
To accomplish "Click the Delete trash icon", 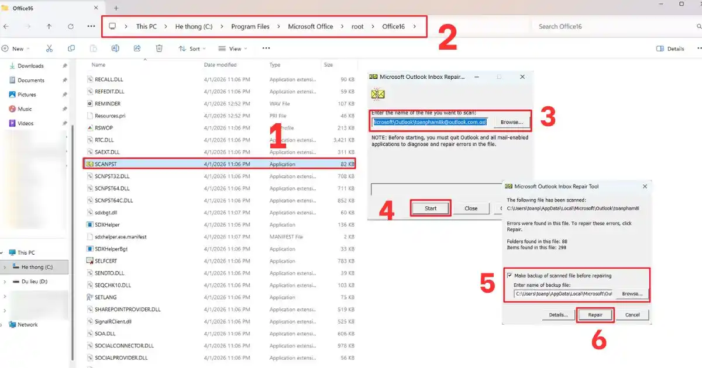I will (x=159, y=48).
